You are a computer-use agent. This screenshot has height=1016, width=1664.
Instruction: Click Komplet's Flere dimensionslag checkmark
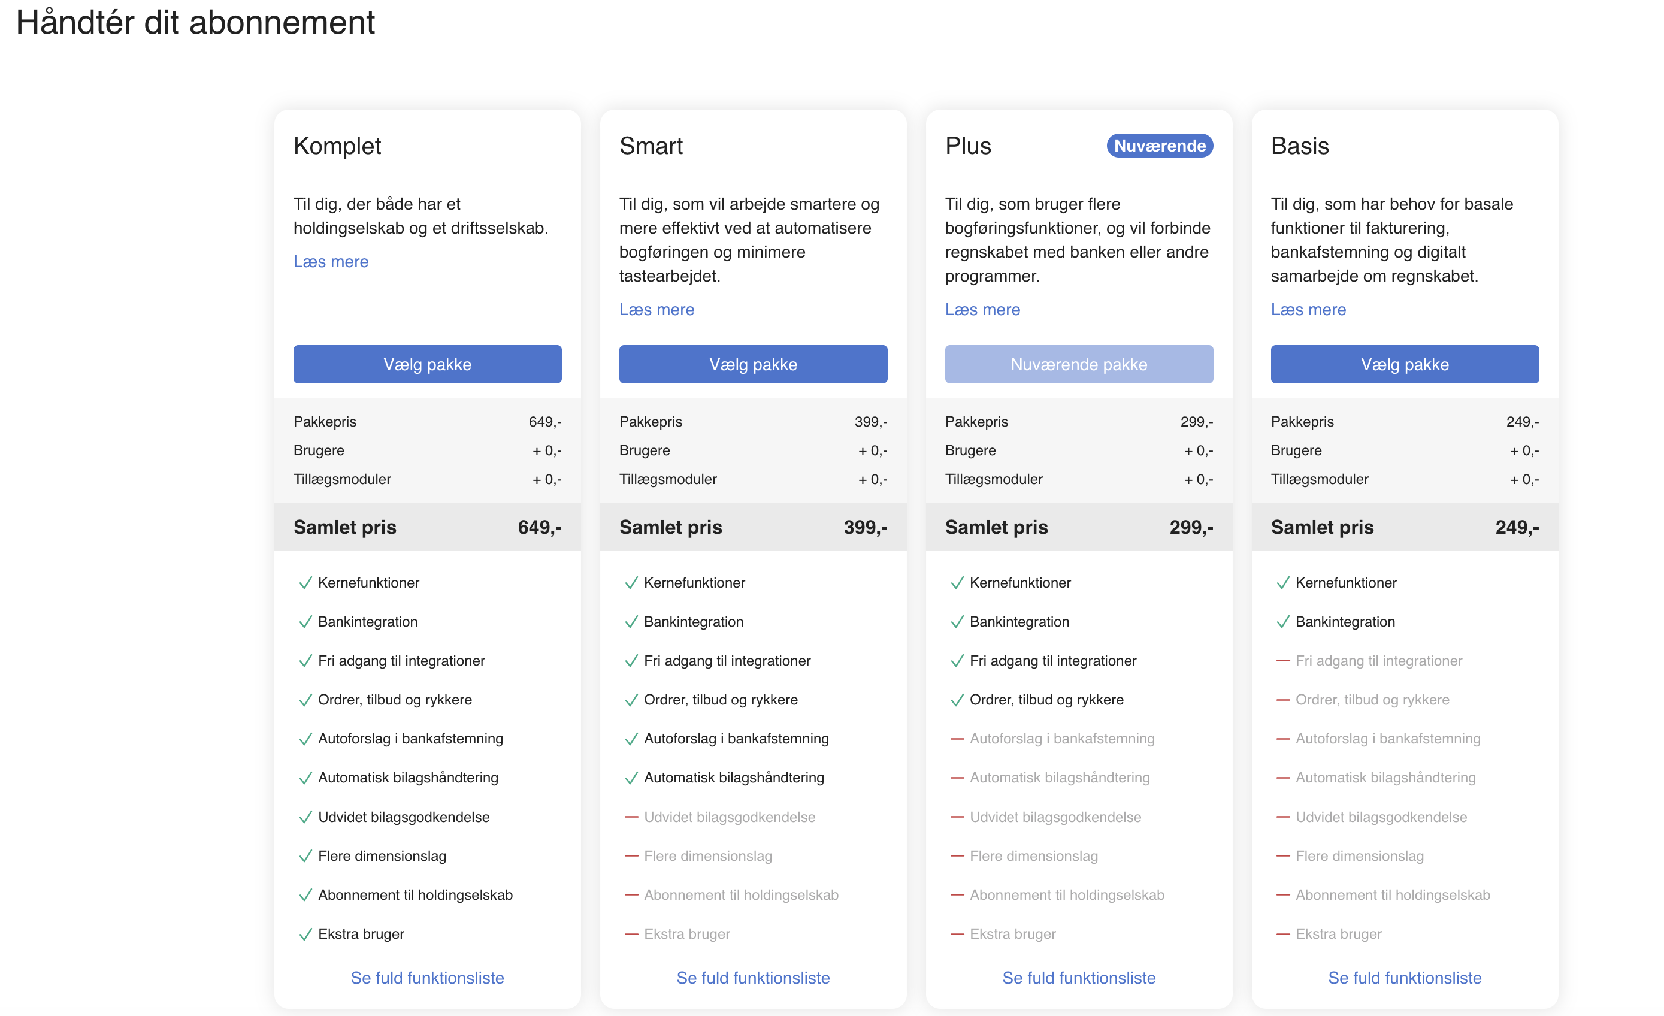click(x=305, y=856)
